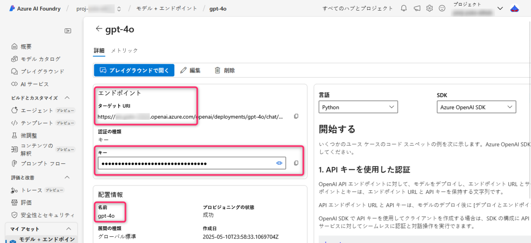Collapse the 評価と改善 section
Screen dimensions: 531x243
click(x=68, y=177)
